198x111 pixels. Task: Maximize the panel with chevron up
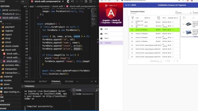92,81
